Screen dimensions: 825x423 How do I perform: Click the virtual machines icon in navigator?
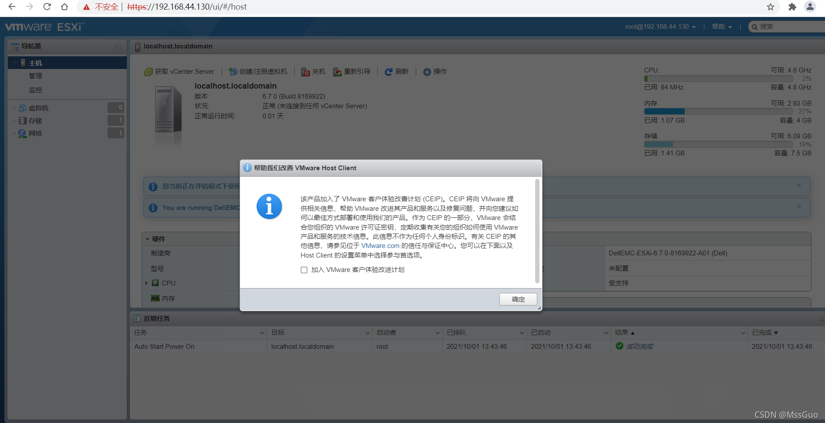click(23, 108)
